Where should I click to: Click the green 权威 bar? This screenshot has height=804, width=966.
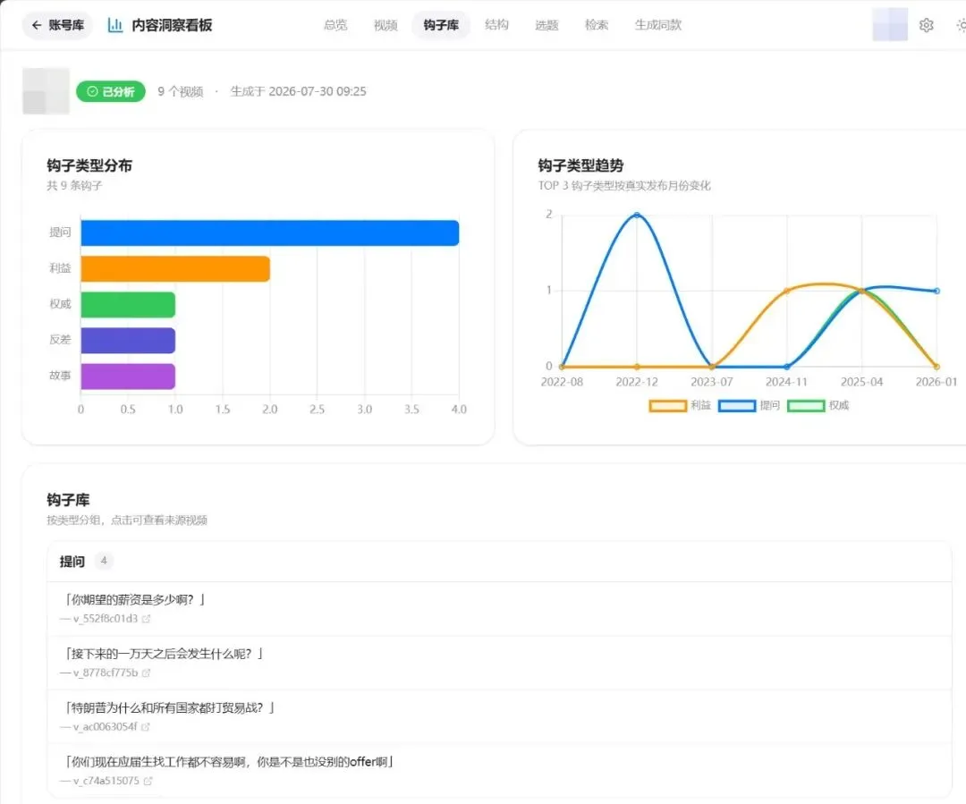click(128, 304)
